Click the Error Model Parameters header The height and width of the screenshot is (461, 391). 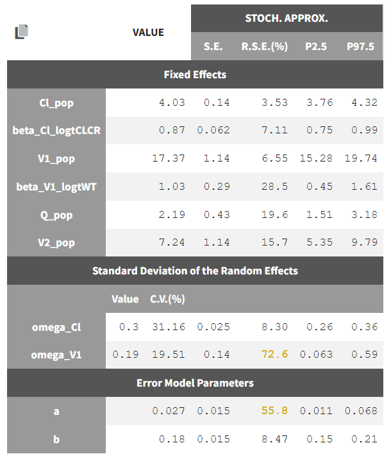pos(195,383)
